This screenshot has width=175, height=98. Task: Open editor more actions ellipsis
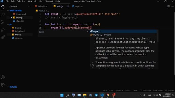tap(173, 6)
